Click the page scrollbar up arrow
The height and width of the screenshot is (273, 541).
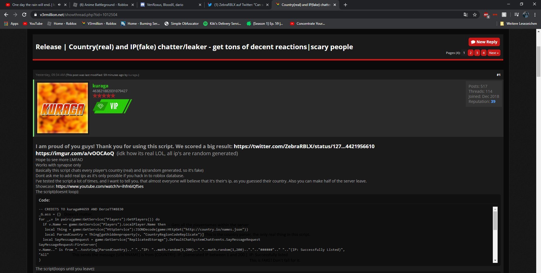[x=538, y=31]
